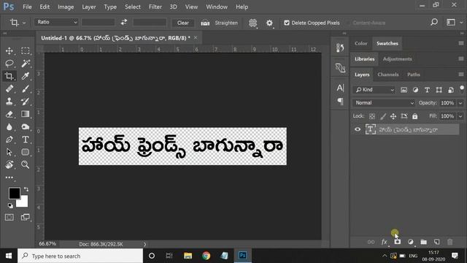Image resolution: width=467 pixels, height=263 pixels.
Task: Create a new layer group
Action: [423, 242]
